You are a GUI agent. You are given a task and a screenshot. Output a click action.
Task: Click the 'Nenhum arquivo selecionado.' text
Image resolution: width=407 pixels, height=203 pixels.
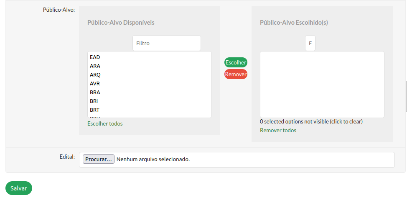click(153, 159)
